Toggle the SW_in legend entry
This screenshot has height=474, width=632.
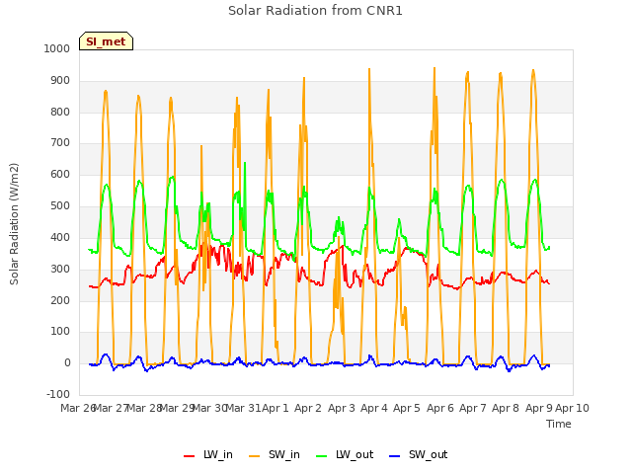tap(275, 455)
